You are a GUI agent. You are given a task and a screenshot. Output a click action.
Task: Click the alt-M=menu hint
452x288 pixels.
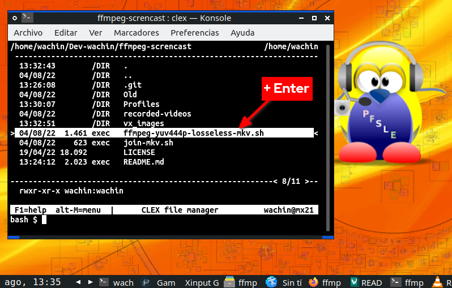pos(78,210)
